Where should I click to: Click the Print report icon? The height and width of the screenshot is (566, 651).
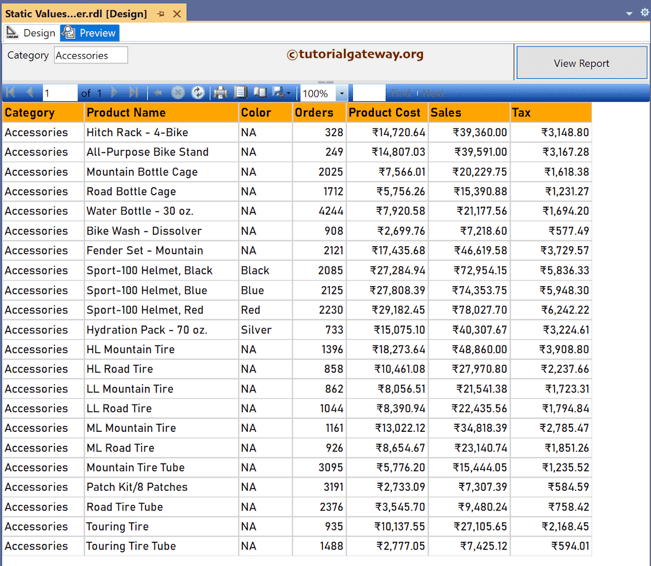pos(221,93)
